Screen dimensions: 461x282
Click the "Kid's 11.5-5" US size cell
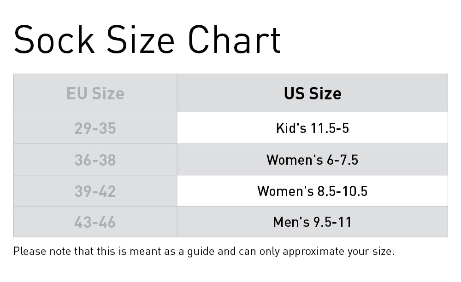point(313,128)
